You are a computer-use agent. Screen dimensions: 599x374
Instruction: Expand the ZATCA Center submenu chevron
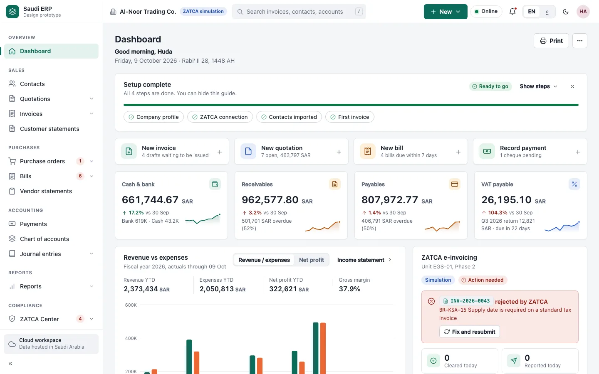coord(92,319)
